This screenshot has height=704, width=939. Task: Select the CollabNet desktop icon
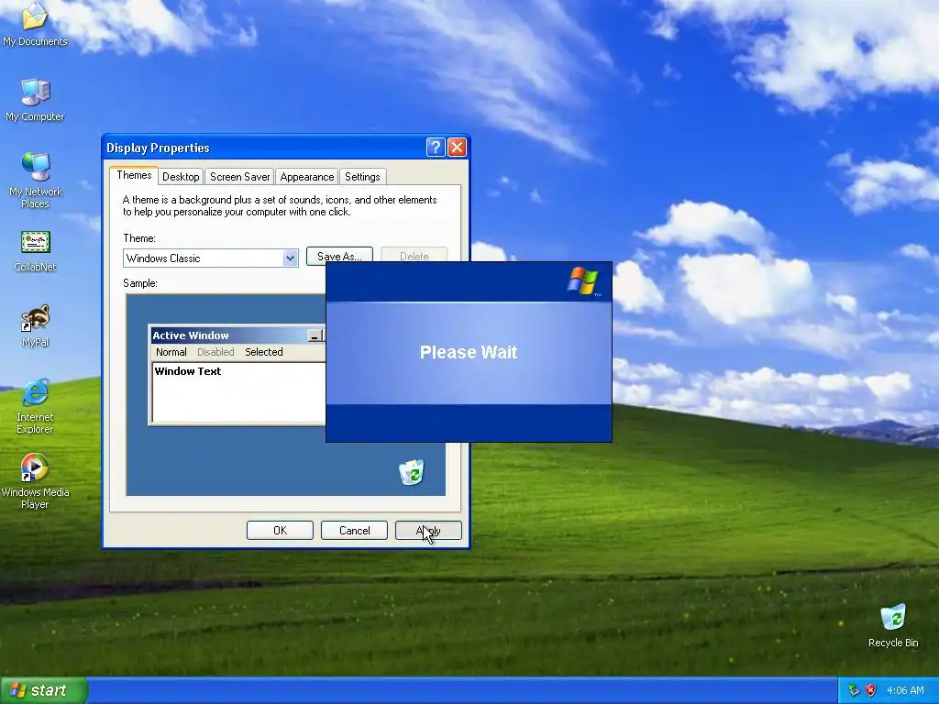click(35, 251)
